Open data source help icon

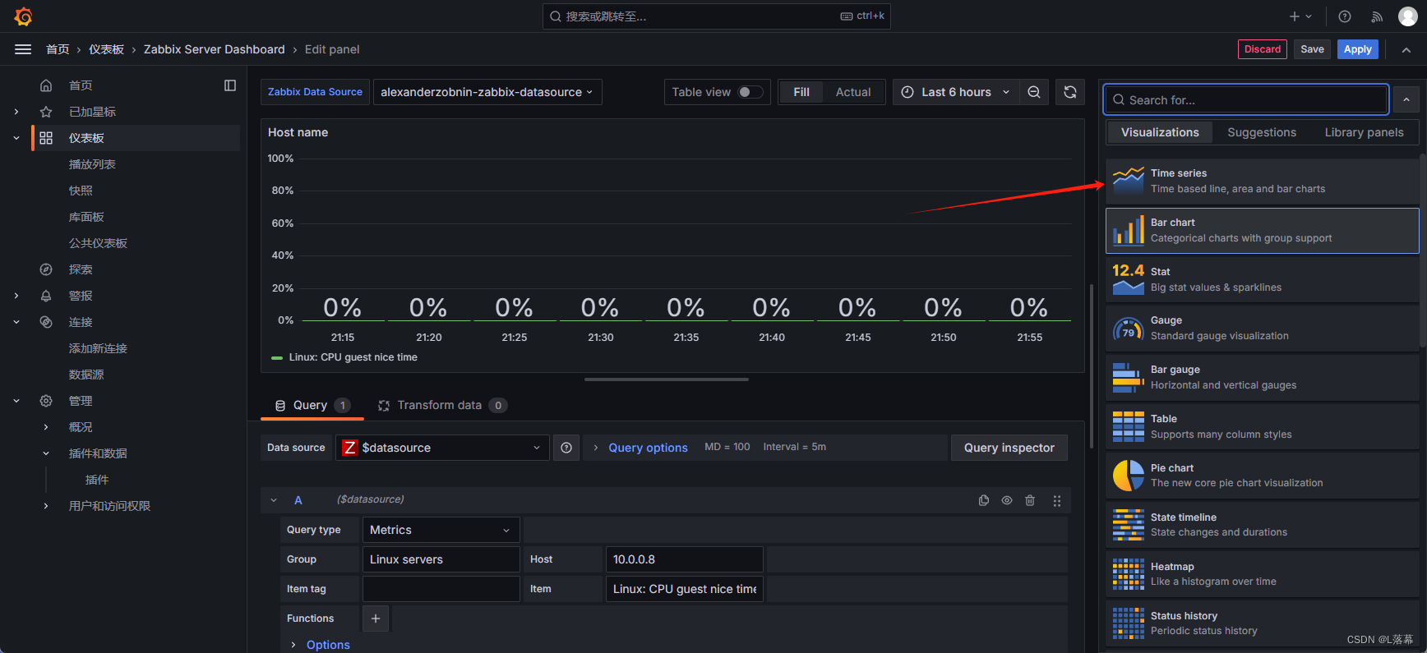(x=566, y=448)
